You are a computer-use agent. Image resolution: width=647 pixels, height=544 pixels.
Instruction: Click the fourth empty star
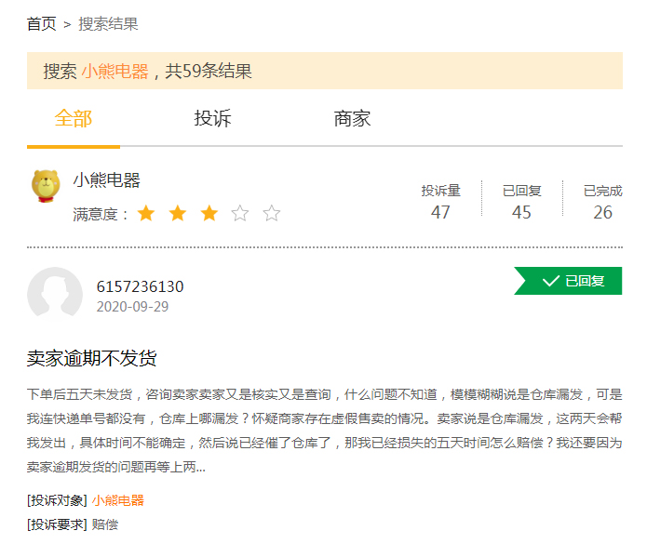(x=240, y=214)
